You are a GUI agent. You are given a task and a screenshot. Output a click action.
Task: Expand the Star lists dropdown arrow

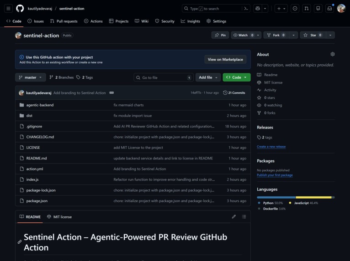click(330, 35)
